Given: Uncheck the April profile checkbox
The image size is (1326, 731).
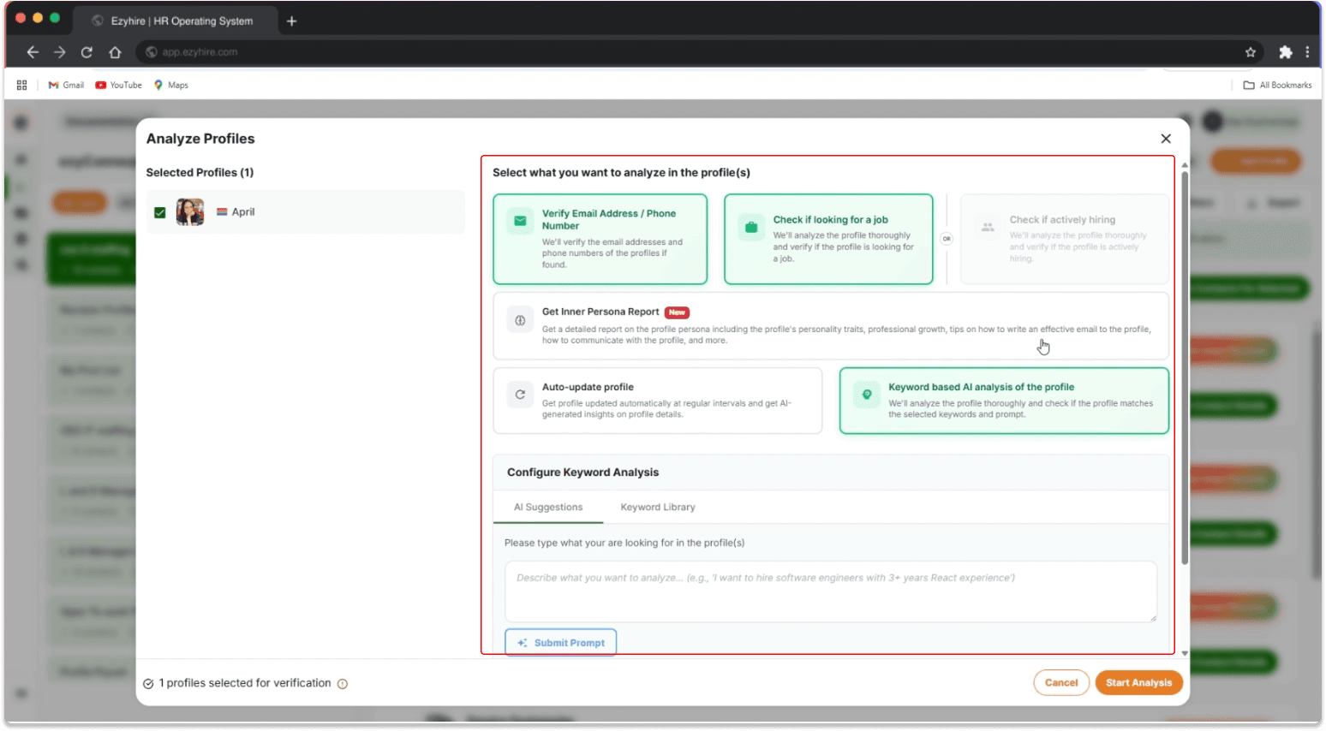Looking at the screenshot, I should (x=160, y=212).
